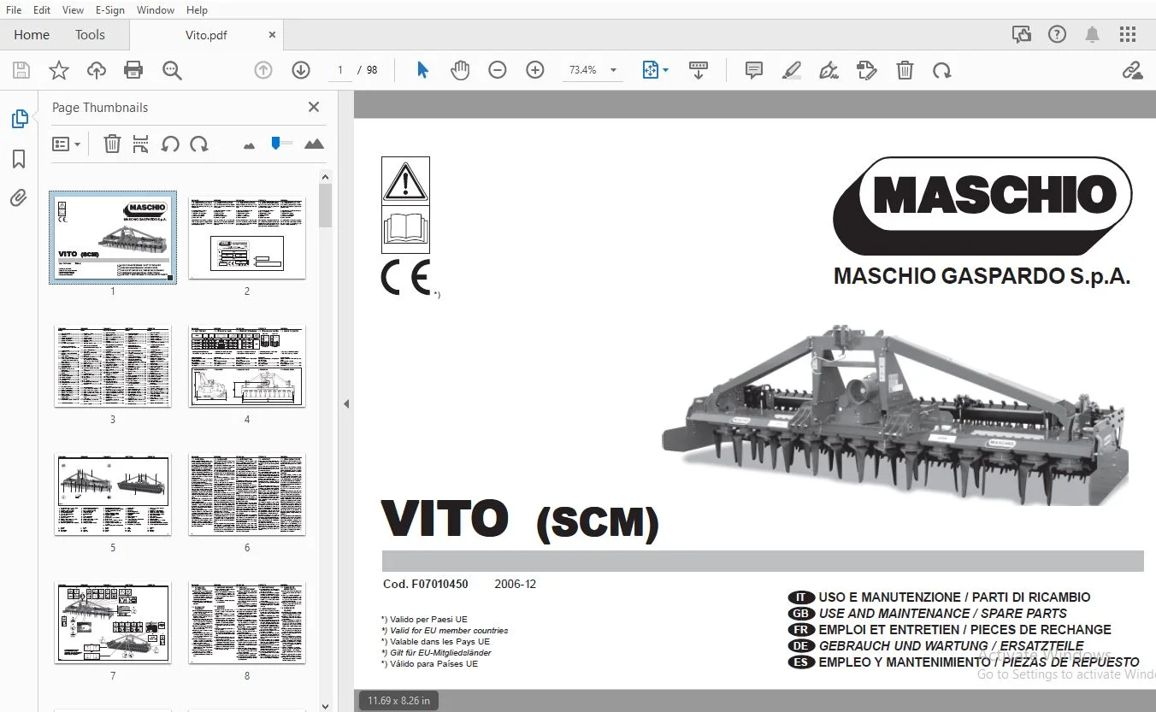Viewport: 1156px width, 712px height.
Task: Open the Bookmarks sidebar panel
Action: tap(19, 159)
